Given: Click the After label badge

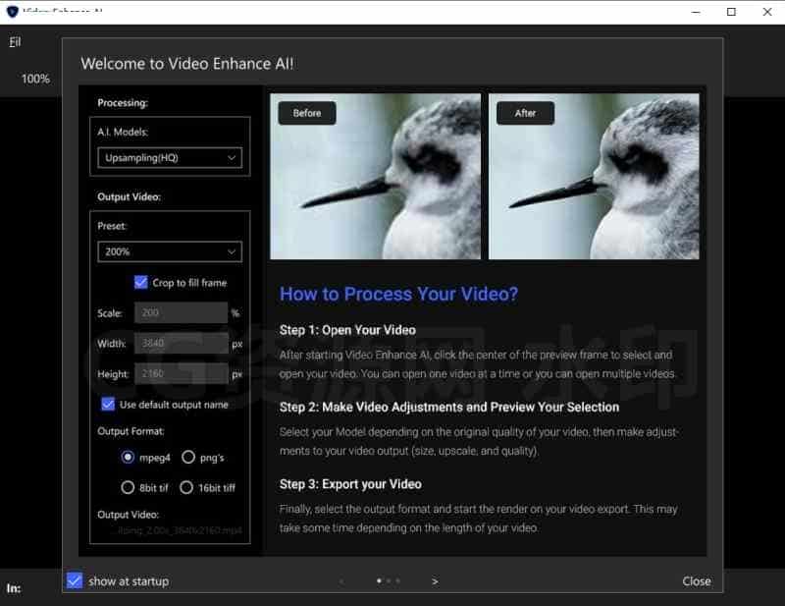Looking at the screenshot, I should [525, 113].
